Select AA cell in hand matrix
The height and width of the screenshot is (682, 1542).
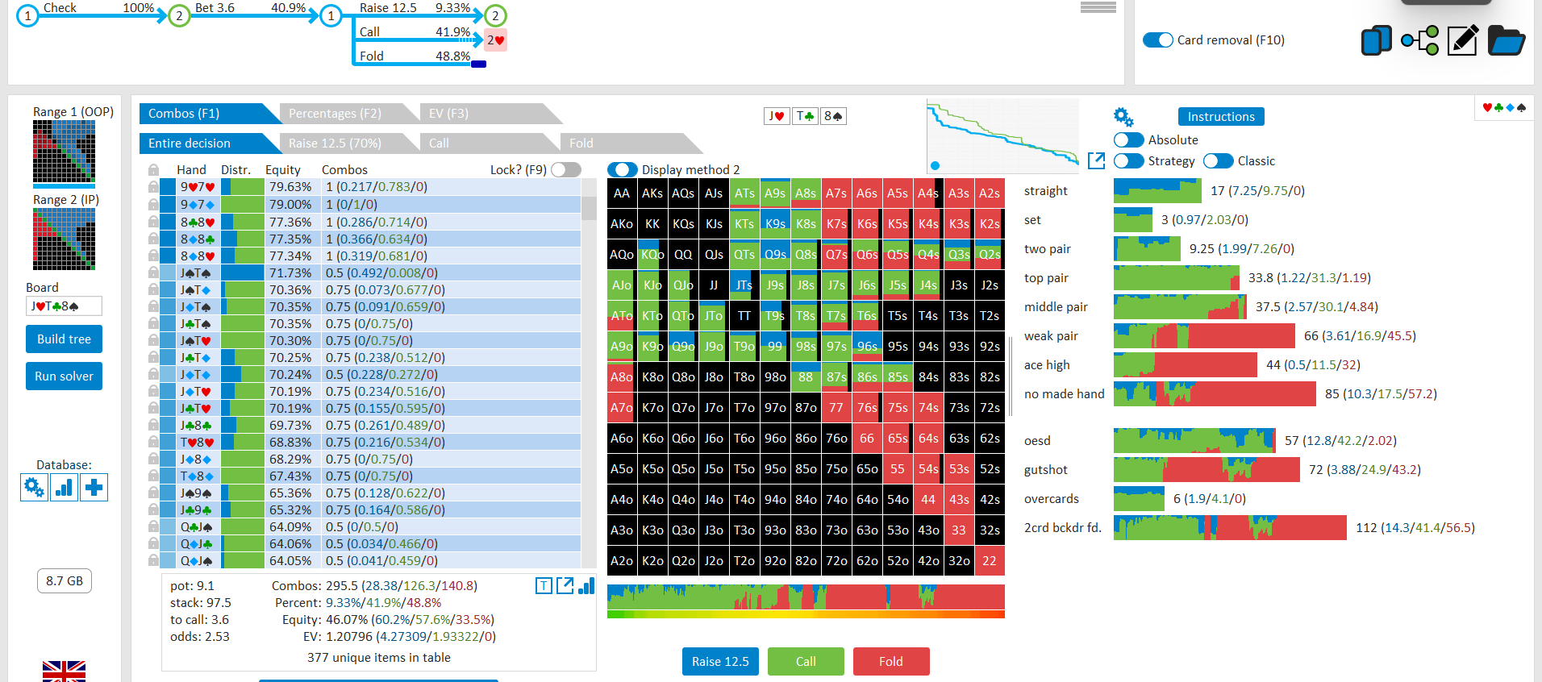(622, 193)
